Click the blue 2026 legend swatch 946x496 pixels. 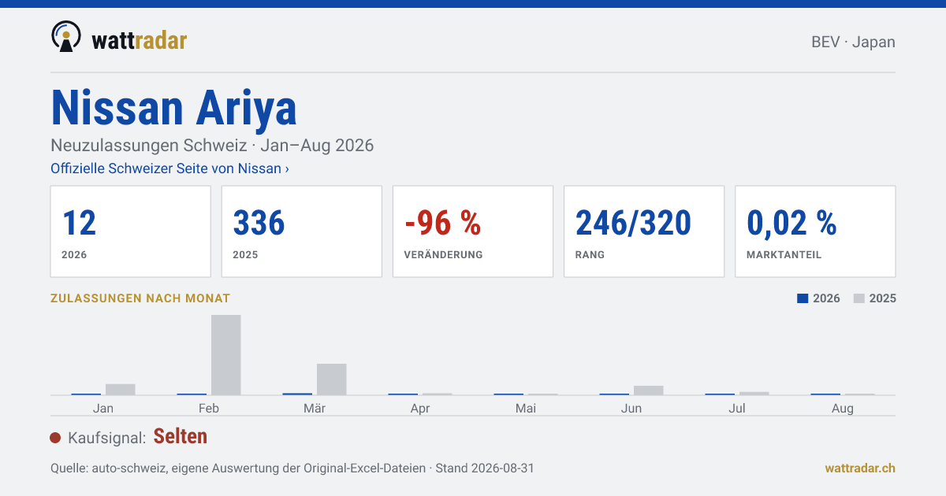tap(803, 298)
